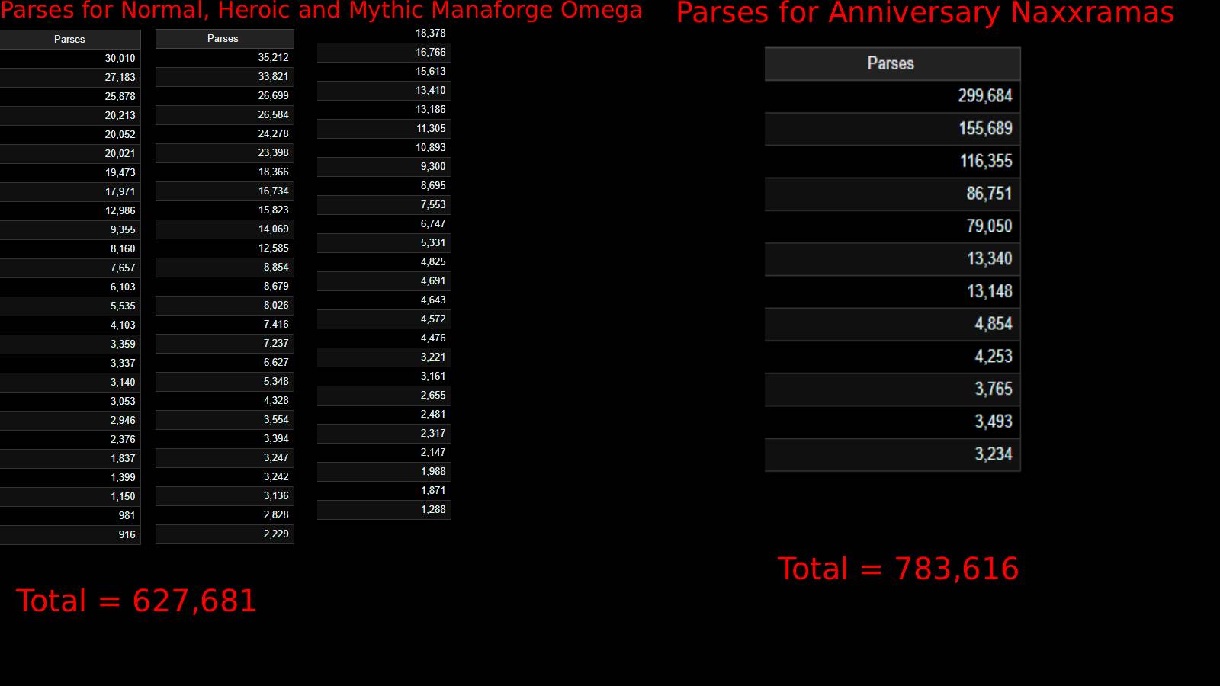Viewport: 1220px width, 686px height.
Task: Select the 11,305 parses cell
Action: pyautogui.click(x=384, y=128)
